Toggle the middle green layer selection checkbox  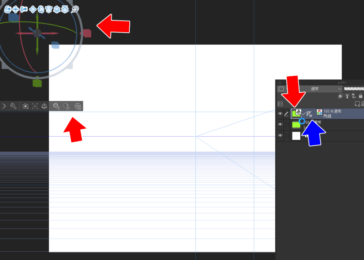(287, 125)
